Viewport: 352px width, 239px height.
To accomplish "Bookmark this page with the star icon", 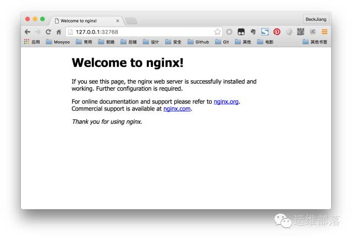I will click(217, 32).
